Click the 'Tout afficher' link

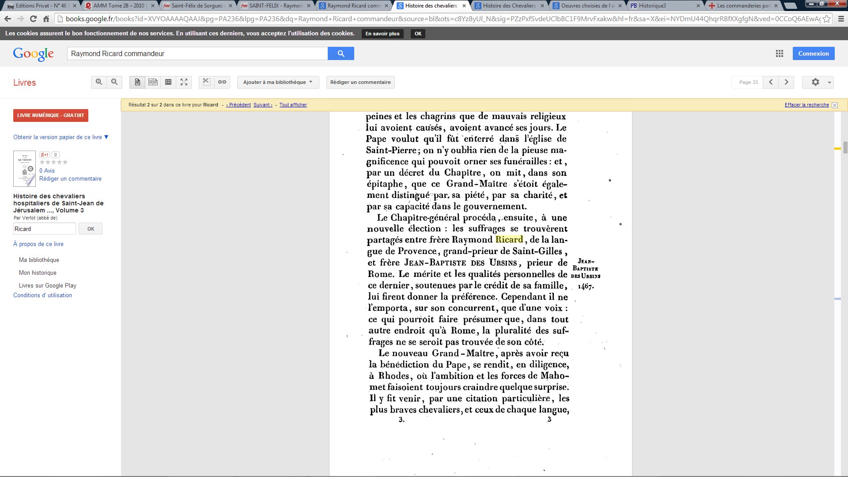click(293, 105)
